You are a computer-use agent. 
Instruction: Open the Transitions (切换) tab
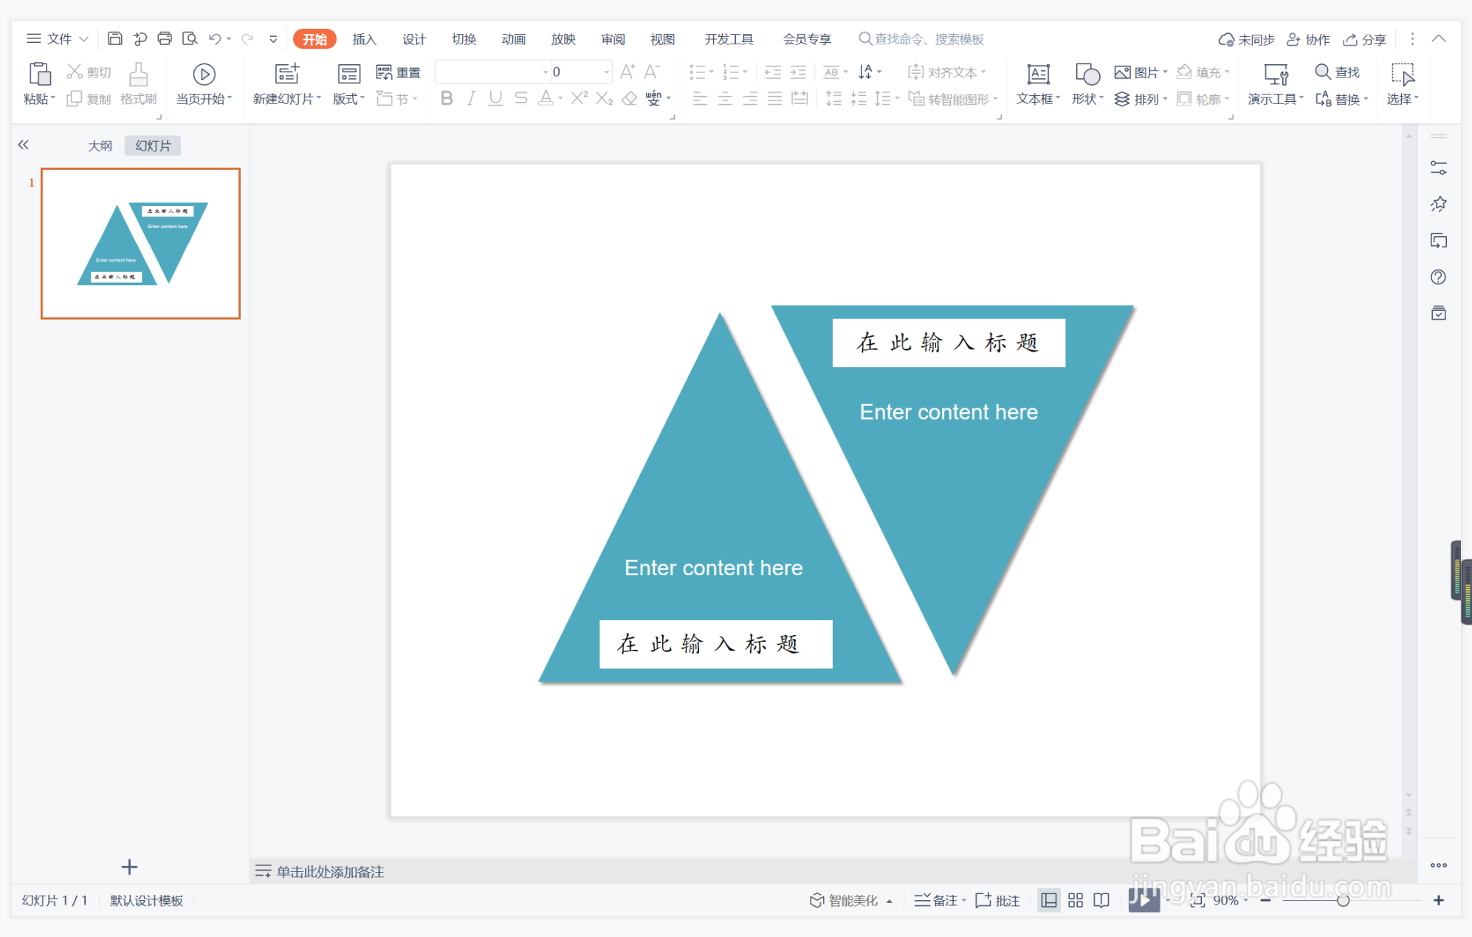coord(464,39)
